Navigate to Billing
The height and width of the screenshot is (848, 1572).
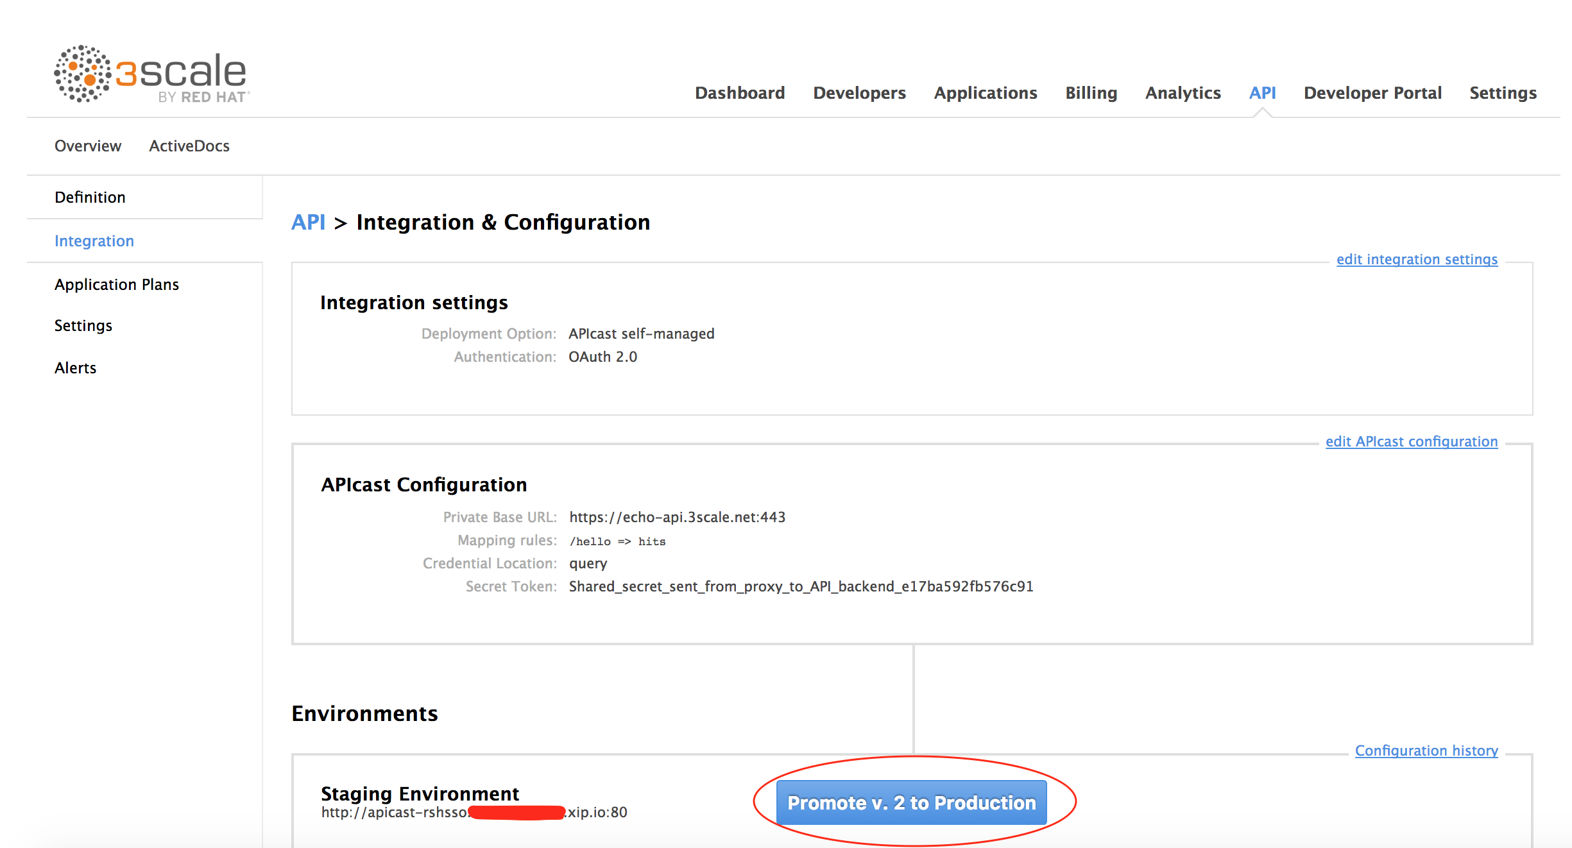(x=1091, y=93)
